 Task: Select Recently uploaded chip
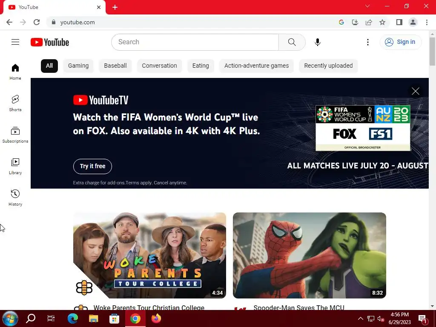click(x=328, y=66)
